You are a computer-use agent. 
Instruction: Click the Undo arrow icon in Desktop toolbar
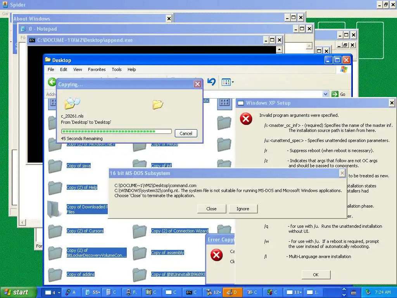click(x=211, y=82)
